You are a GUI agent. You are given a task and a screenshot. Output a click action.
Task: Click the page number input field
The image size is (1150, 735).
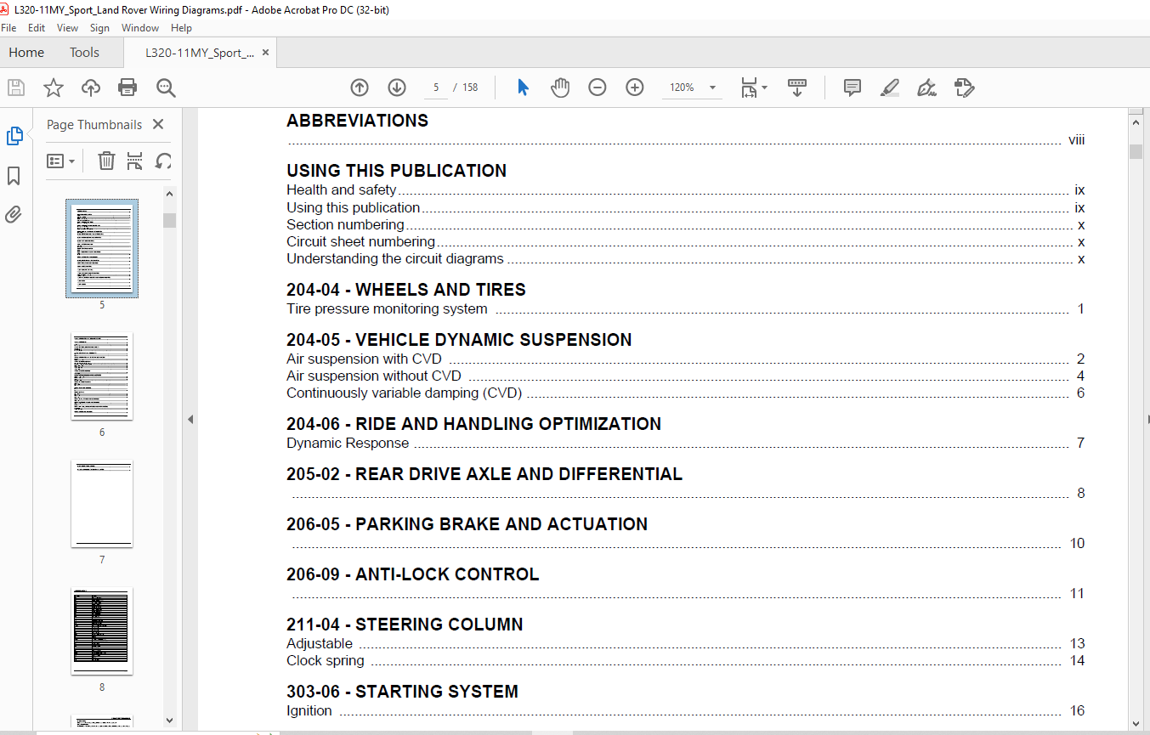(436, 88)
